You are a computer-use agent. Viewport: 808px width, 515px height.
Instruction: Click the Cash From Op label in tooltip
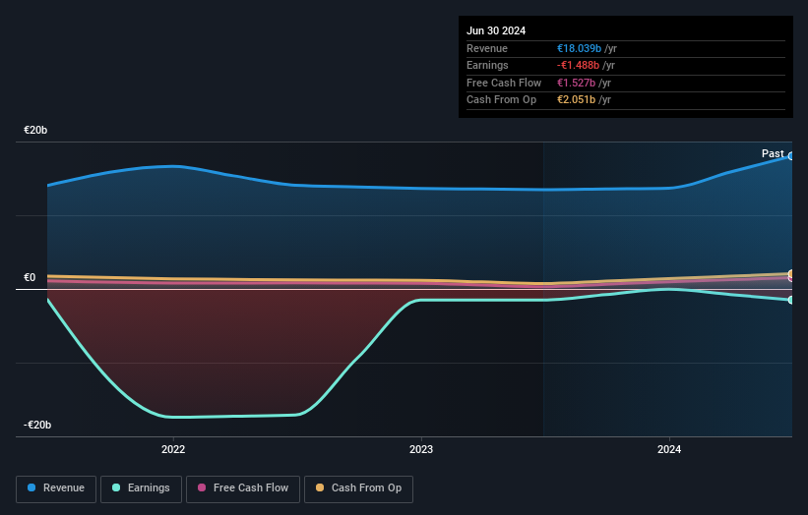[501, 100]
